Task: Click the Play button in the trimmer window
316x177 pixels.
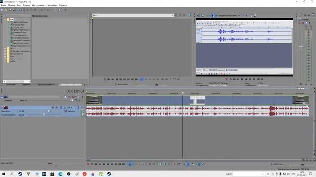Action: (113, 79)
